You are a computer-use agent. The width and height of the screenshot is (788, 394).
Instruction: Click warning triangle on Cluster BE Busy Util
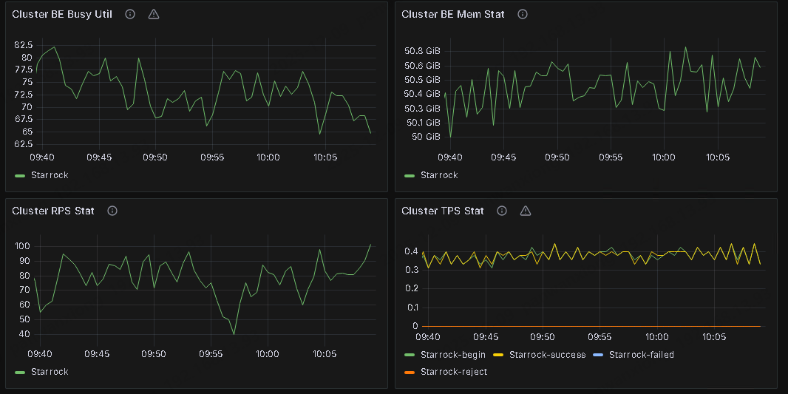[x=154, y=14]
